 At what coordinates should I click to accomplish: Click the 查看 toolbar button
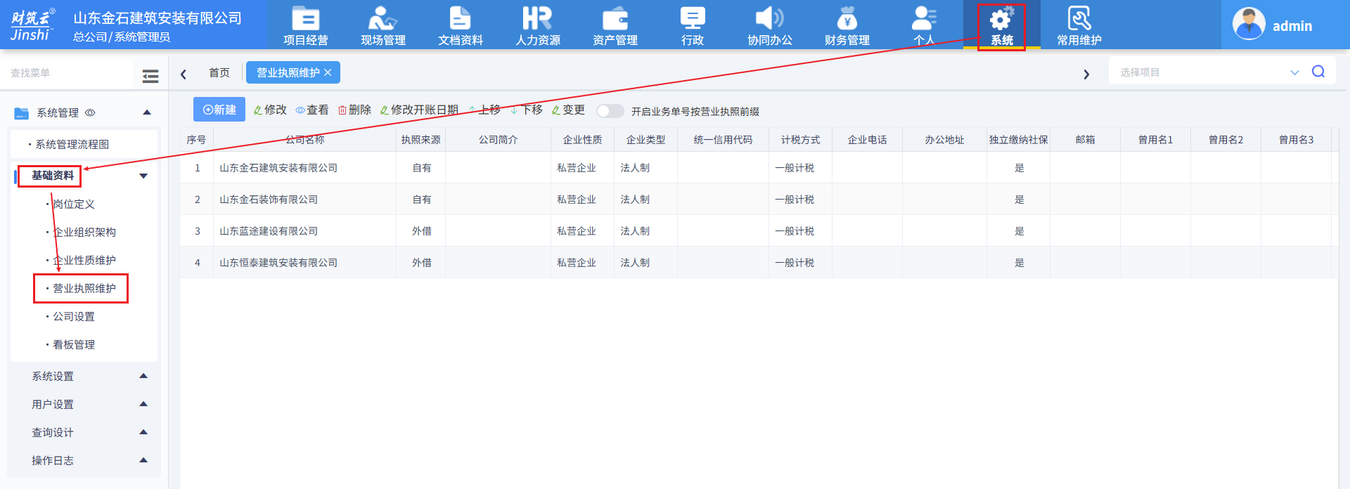[x=312, y=110]
